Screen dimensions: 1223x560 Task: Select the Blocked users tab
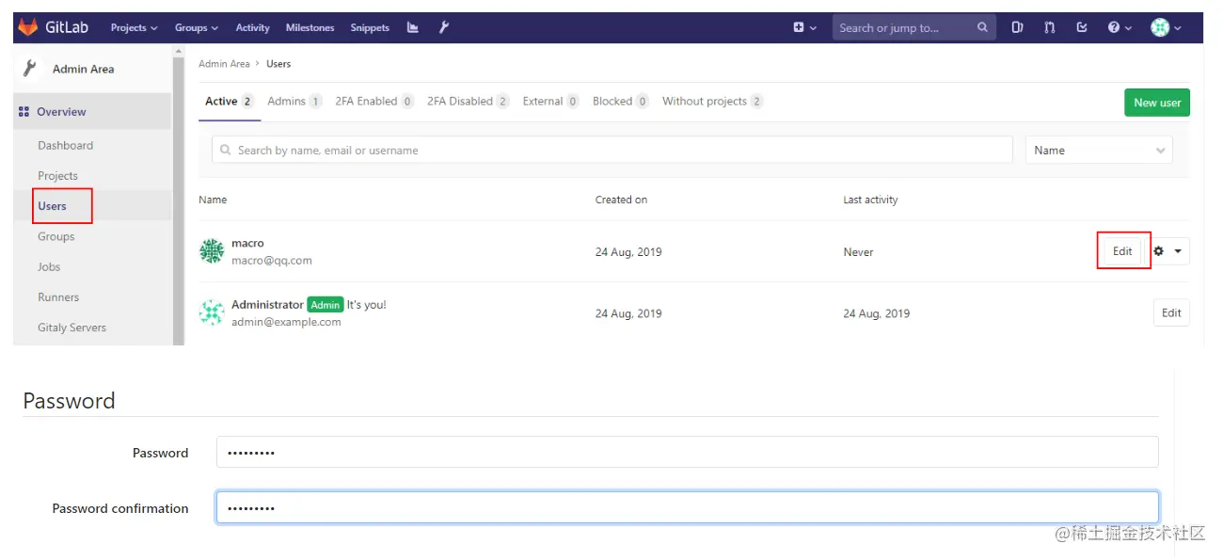[621, 102]
